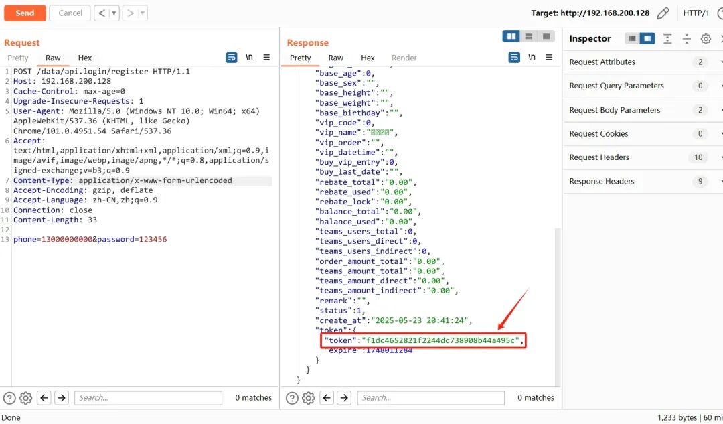Expand the Response Headers section

(643, 182)
